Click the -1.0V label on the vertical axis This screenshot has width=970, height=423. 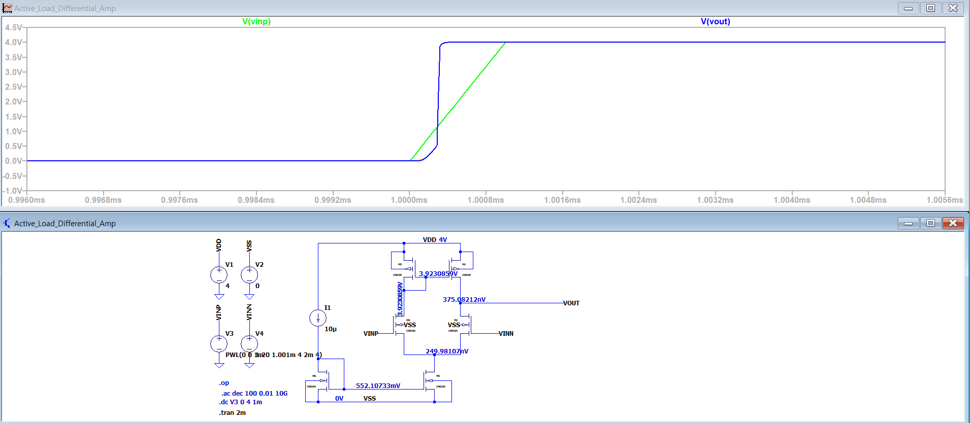tap(13, 191)
